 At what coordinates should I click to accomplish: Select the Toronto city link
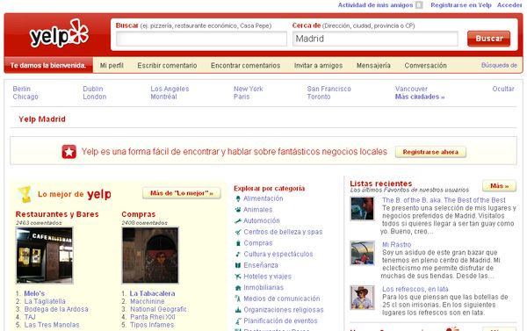319,97
